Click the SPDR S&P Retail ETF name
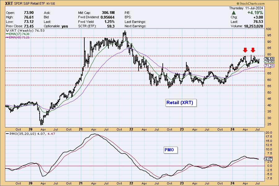Screen dimensions: 279x186 pos(30,3)
